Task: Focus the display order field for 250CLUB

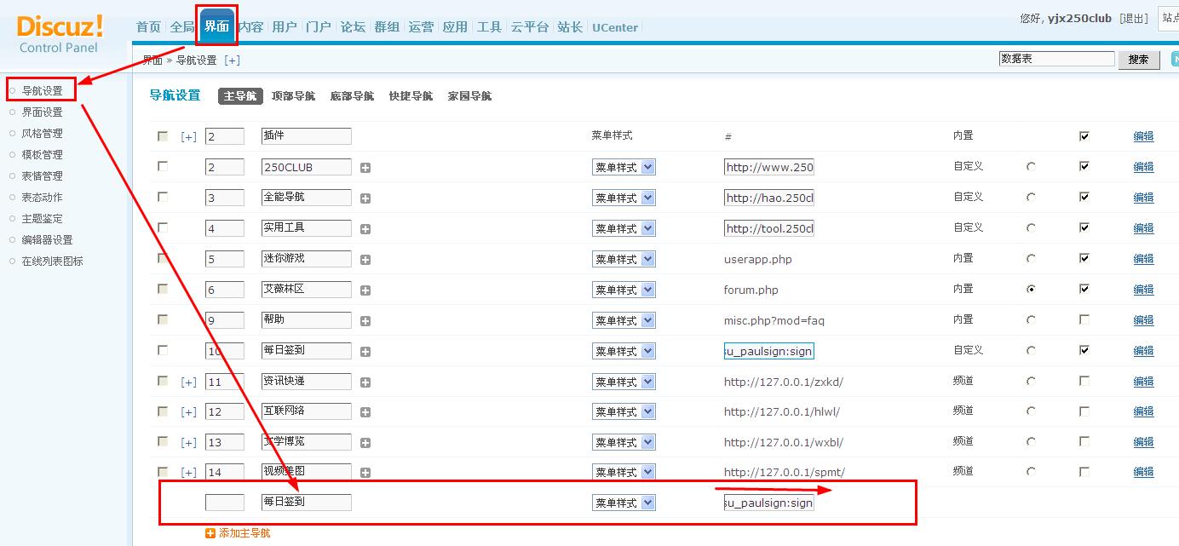Action: pyautogui.click(x=225, y=168)
